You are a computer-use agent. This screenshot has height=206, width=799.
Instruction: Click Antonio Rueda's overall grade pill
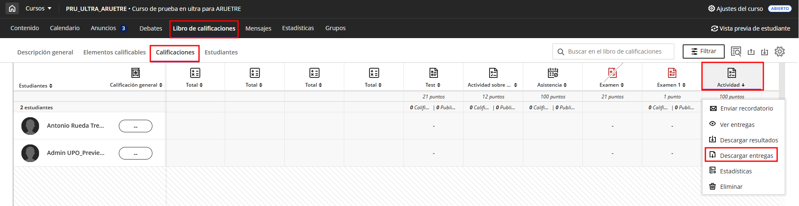[135, 126]
